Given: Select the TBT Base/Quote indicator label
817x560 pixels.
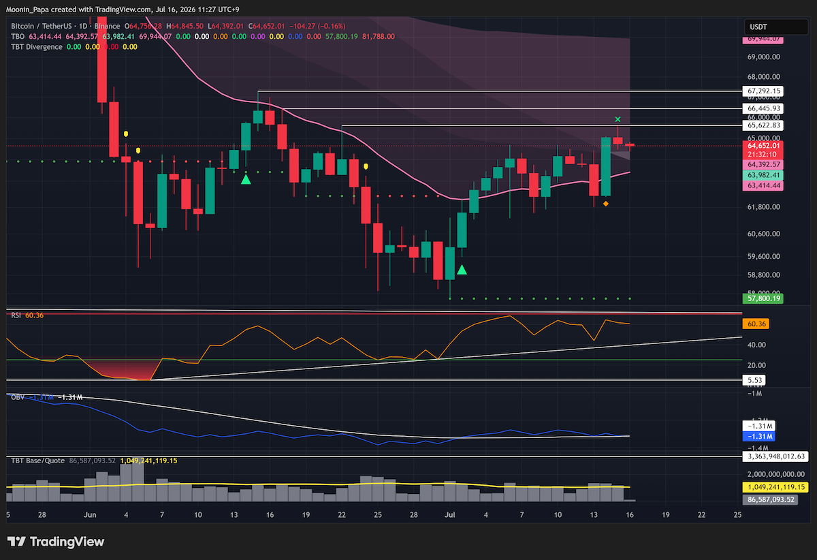Looking at the screenshot, I should (x=37, y=461).
